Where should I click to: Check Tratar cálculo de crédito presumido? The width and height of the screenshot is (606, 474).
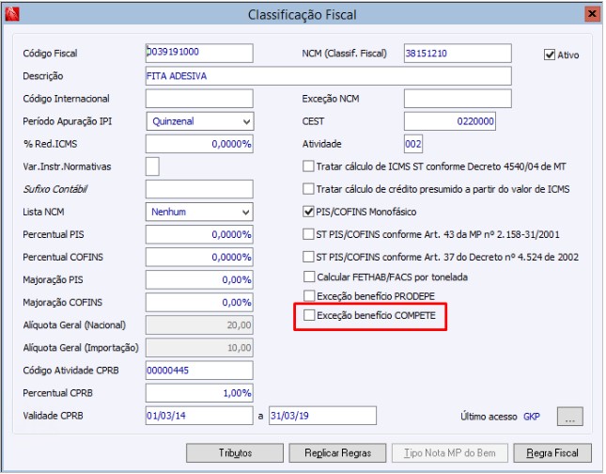308,189
